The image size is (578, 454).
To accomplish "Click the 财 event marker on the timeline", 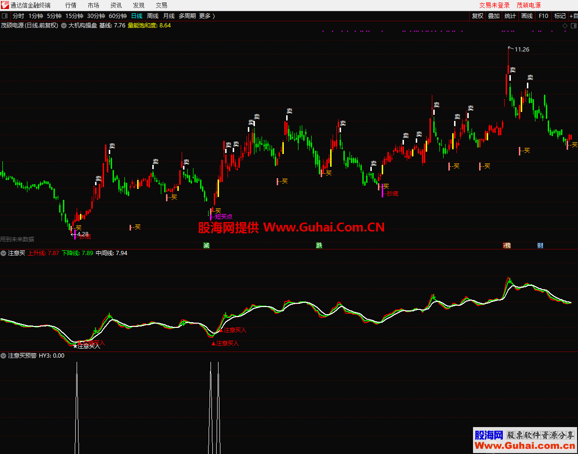I will (540, 246).
